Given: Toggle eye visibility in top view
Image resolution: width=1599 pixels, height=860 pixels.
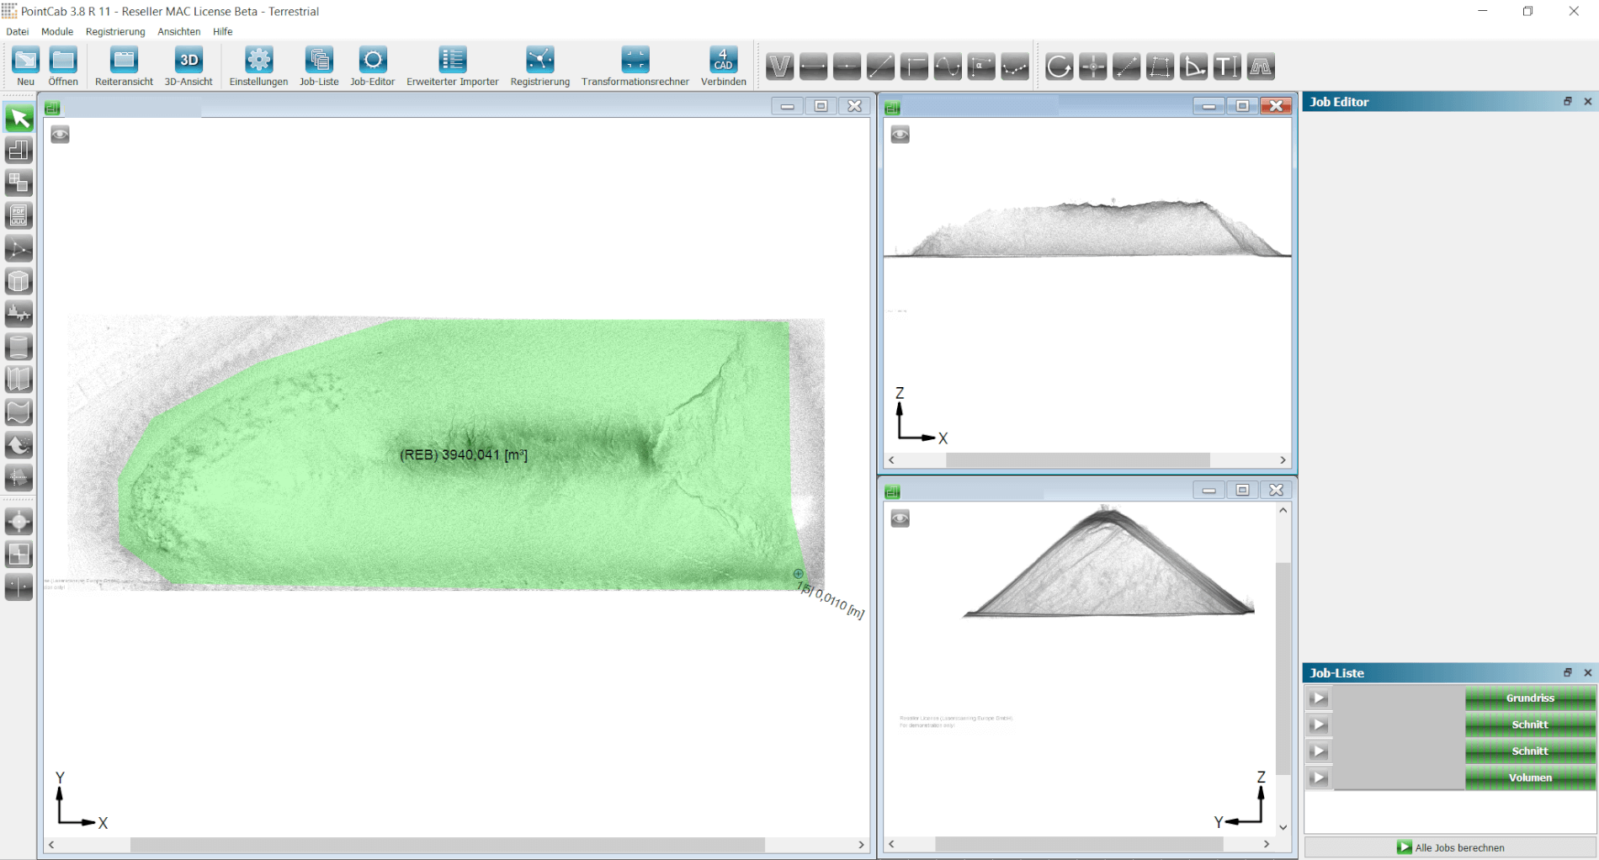Looking at the screenshot, I should tap(60, 135).
